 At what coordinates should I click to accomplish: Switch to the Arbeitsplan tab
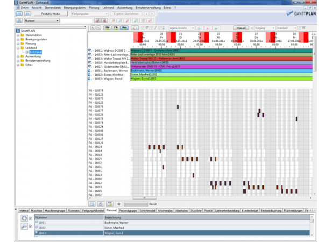click(x=181, y=211)
